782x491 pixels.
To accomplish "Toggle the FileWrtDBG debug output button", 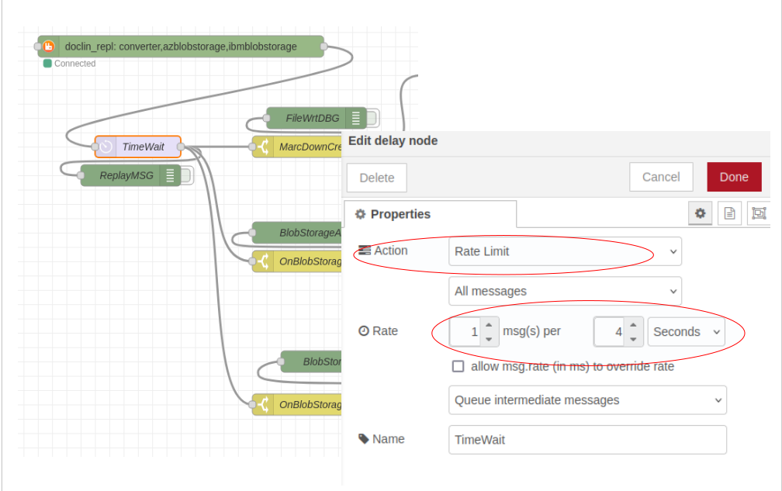I will tap(373, 119).
